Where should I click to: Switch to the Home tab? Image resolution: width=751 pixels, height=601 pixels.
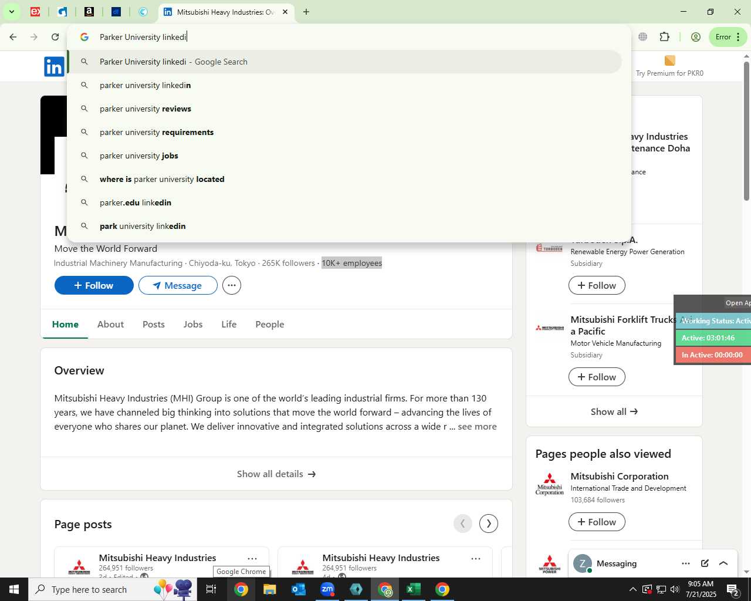[x=65, y=324]
